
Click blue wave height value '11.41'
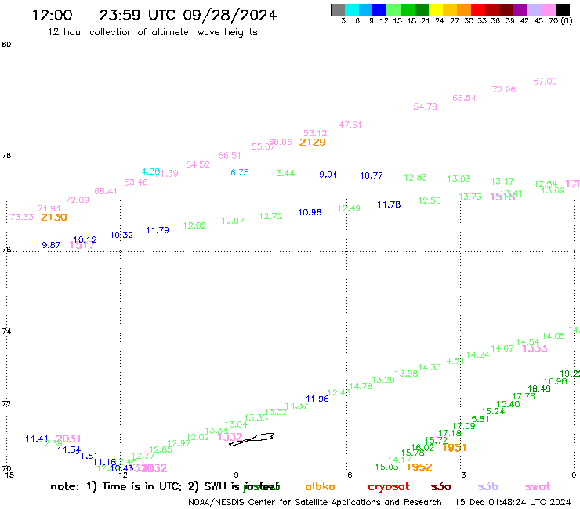point(37,439)
